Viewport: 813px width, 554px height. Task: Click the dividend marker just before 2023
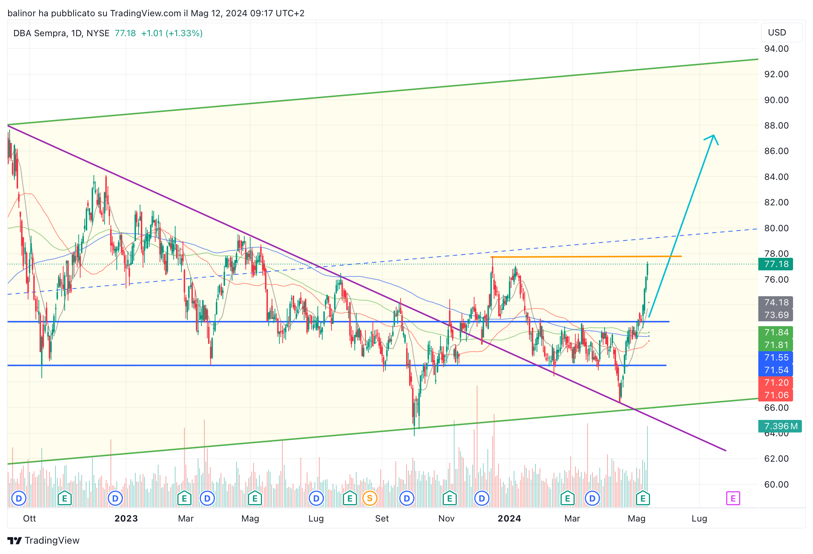115,499
